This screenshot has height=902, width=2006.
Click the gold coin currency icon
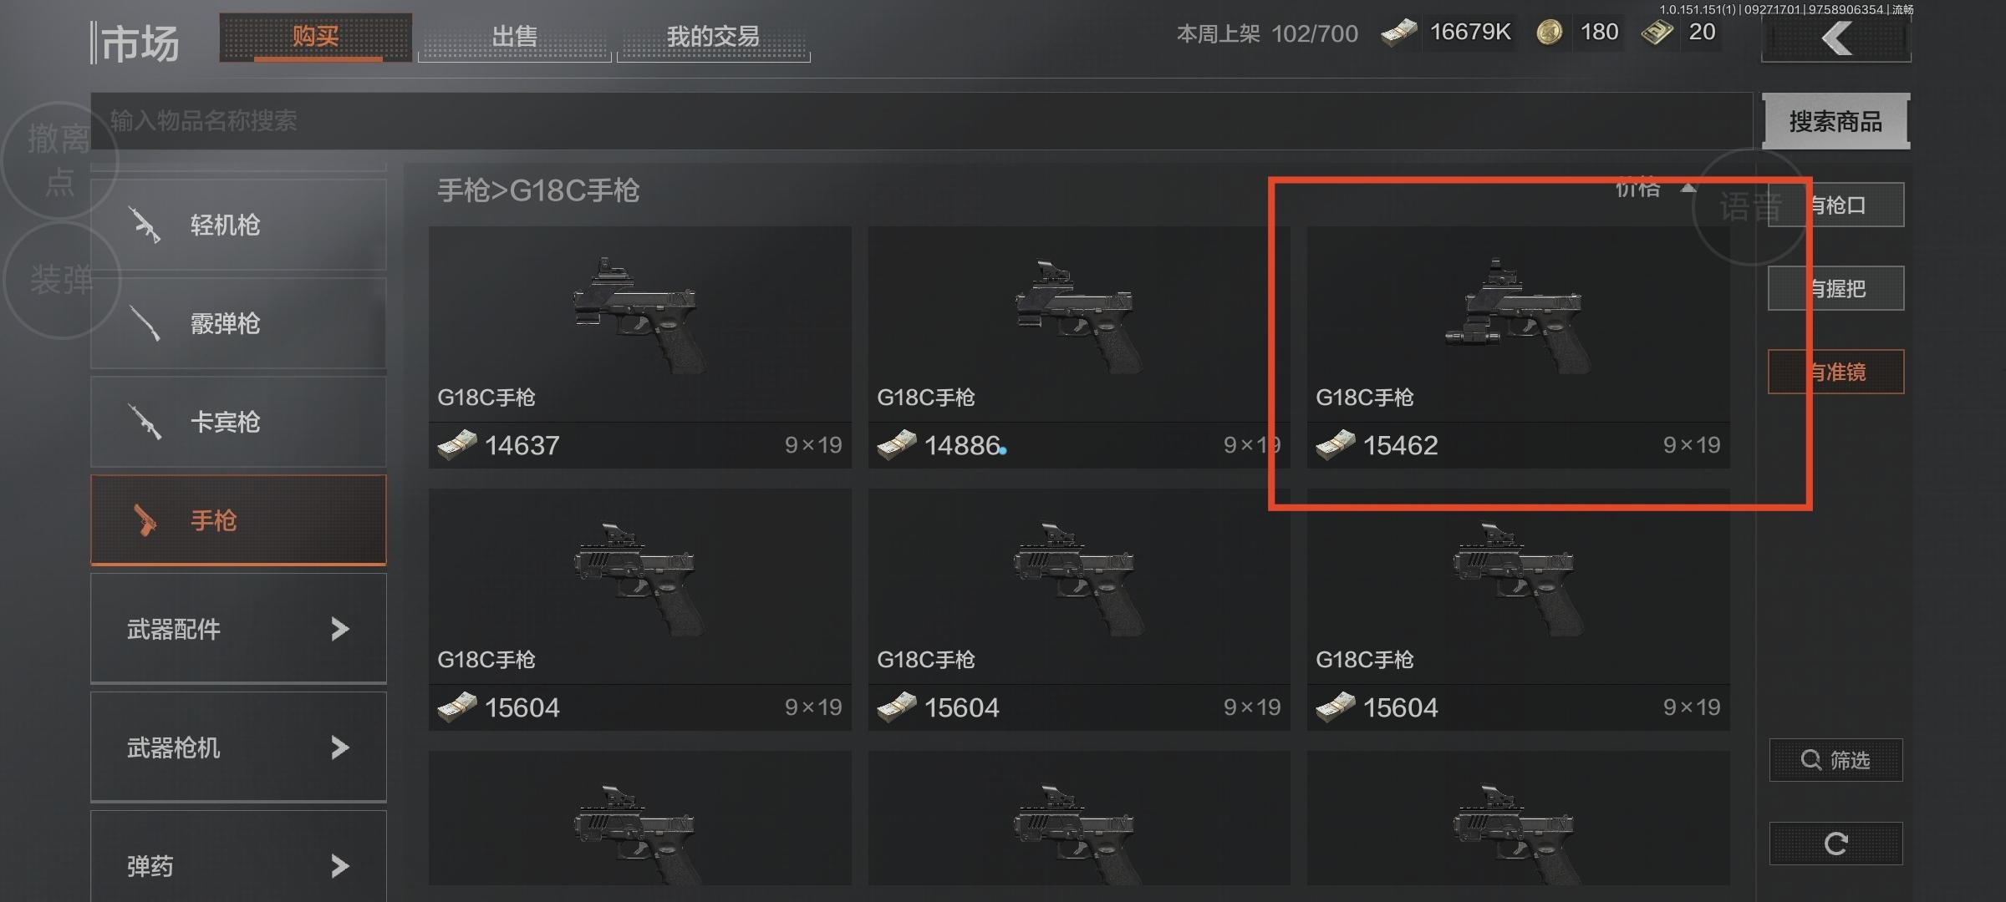click(1550, 33)
